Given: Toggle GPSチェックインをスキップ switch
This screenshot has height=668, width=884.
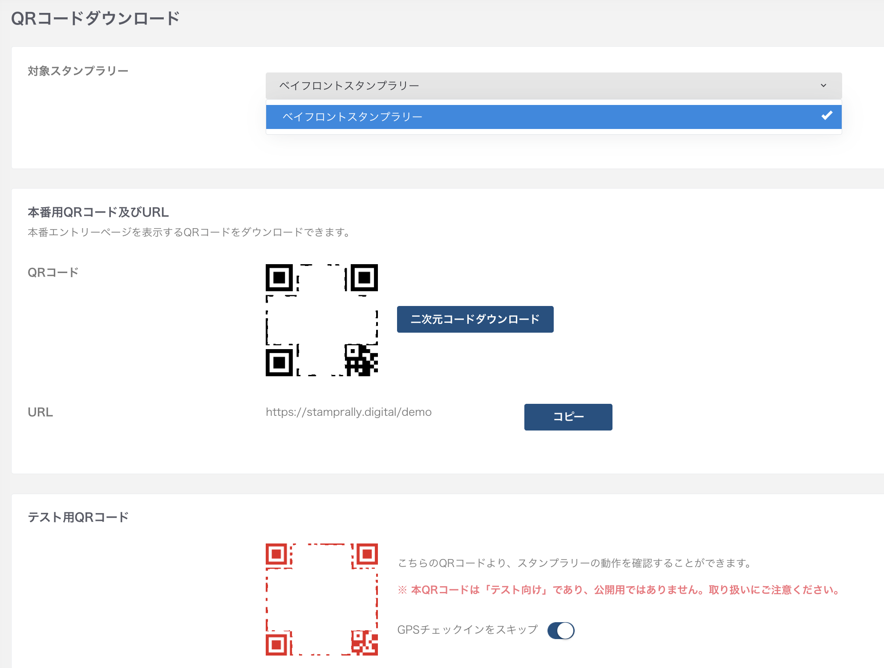Looking at the screenshot, I should (x=561, y=630).
